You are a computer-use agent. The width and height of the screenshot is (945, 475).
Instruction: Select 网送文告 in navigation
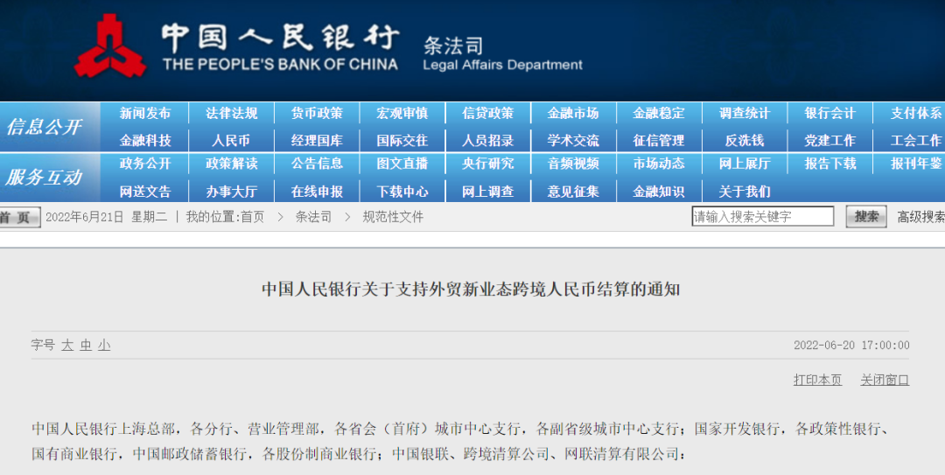click(145, 192)
